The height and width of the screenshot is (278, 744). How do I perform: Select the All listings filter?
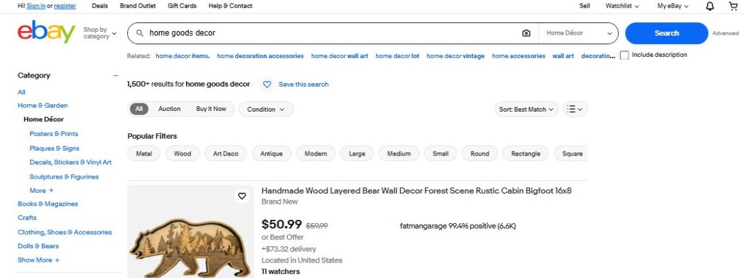139,109
